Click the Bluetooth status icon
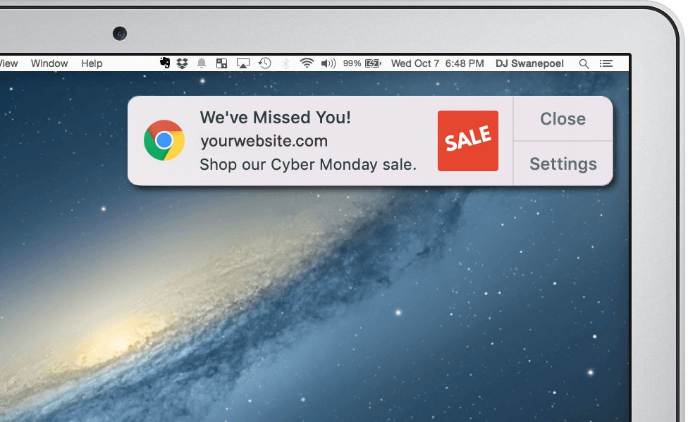This screenshot has width=688, height=422. (285, 63)
